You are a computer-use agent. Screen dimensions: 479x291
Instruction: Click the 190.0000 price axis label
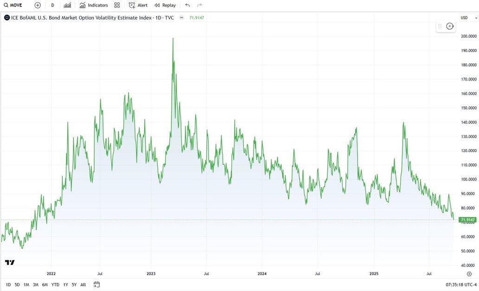(x=469, y=51)
